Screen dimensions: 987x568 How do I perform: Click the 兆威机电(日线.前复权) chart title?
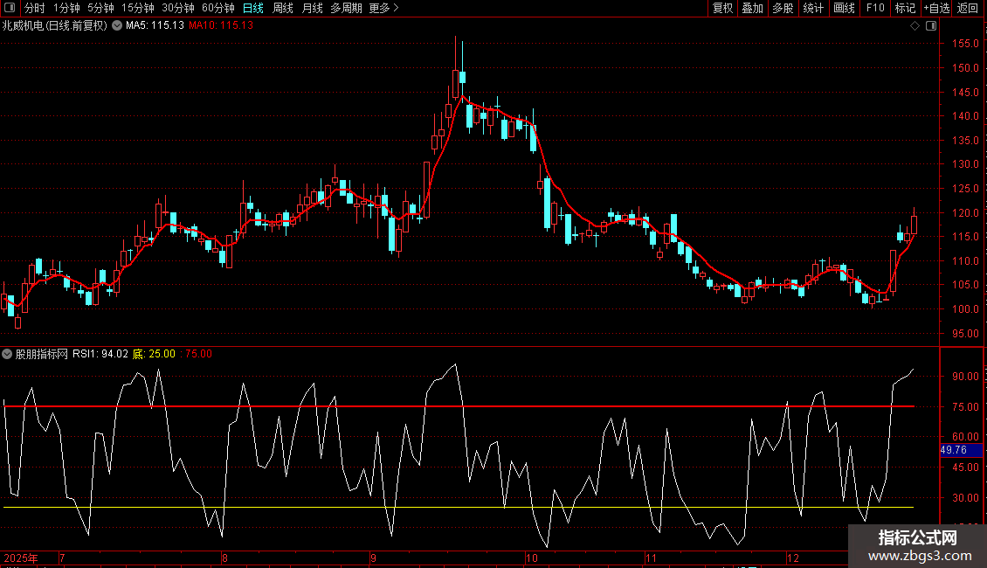coord(55,26)
